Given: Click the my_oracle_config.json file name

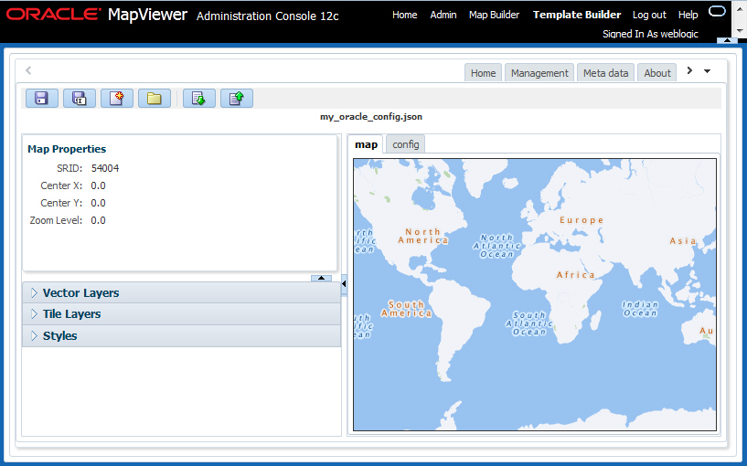Looking at the screenshot, I should [x=371, y=117].
